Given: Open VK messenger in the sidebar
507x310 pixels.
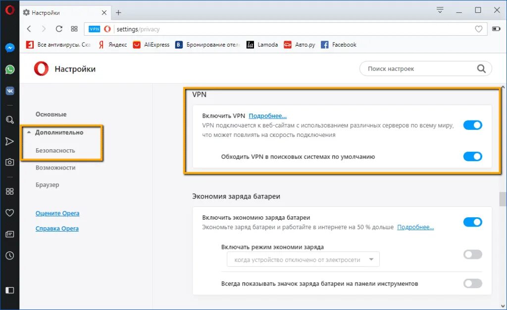Looking at the screenshot, I should [10, 91].
